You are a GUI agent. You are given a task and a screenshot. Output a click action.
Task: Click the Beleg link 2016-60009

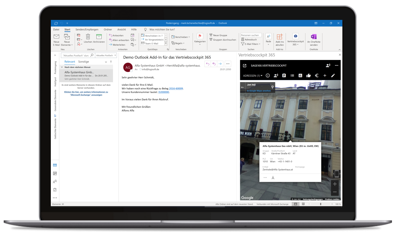pyautogui.click(x=176, y=89)
